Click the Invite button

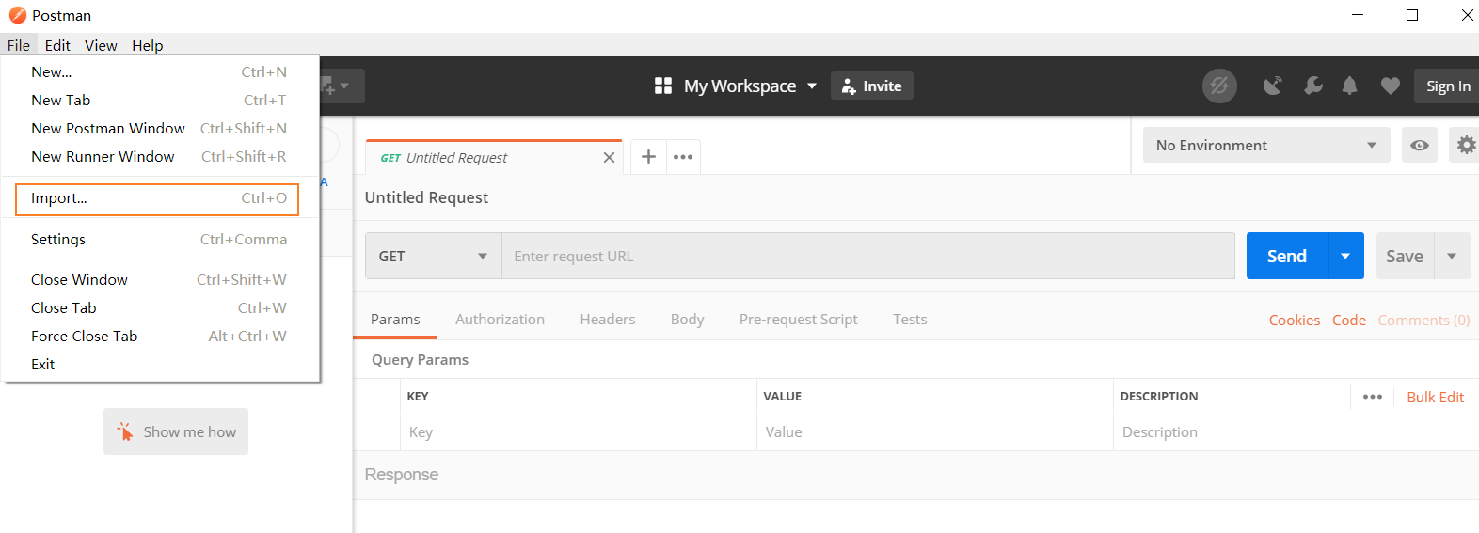[872, 86]
